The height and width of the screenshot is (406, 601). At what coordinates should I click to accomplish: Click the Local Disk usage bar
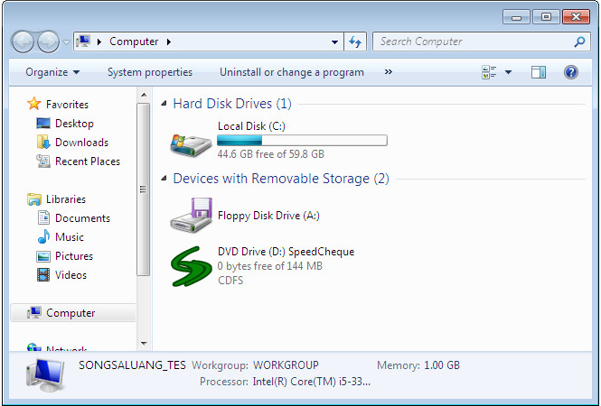[x=302, y=141]
